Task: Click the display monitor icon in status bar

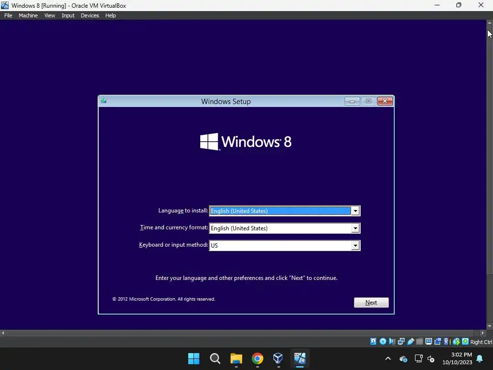Action: click(428, 342)
